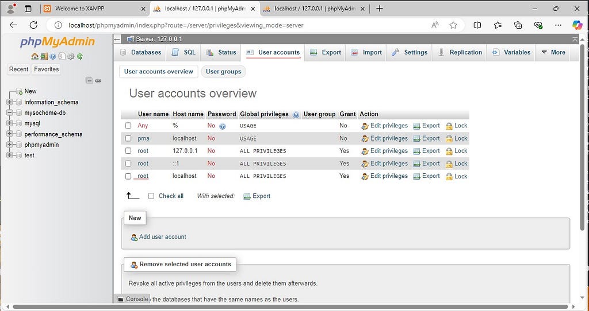This screenshot has width=589, height=311.
Task: Open Favorites tables button
Action: (47, 69)
